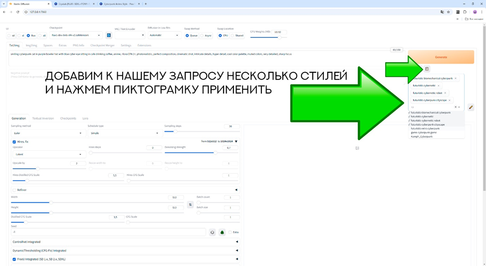Open the Checkpoint dropdown
Image resolution: width=486 pixels, height=266 pixels.
tap(76, 35)
